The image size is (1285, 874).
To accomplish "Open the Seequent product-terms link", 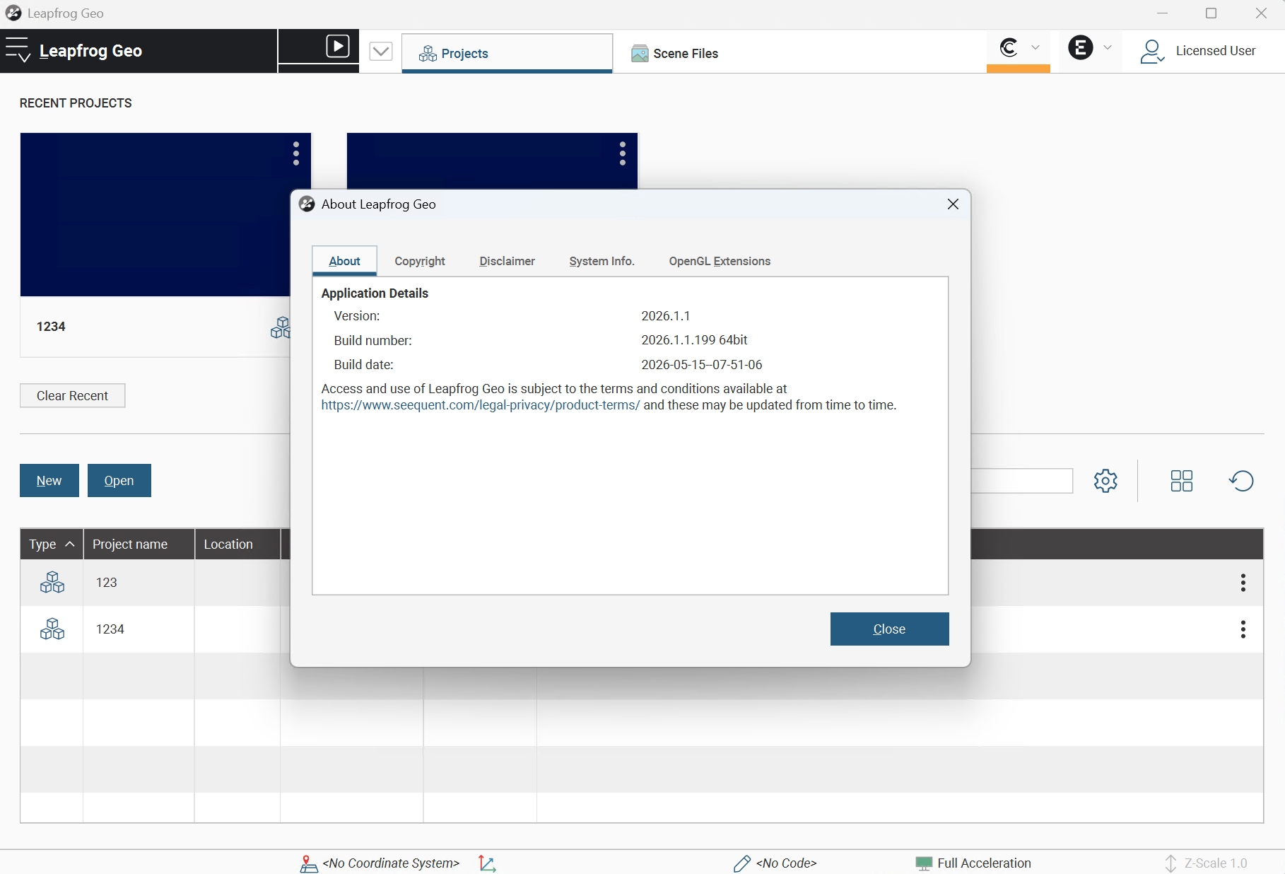I will [x=481, y=405].
